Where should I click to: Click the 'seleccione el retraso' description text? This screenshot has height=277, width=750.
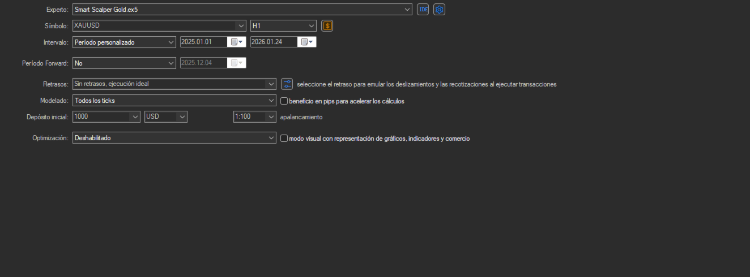[427, 84]
